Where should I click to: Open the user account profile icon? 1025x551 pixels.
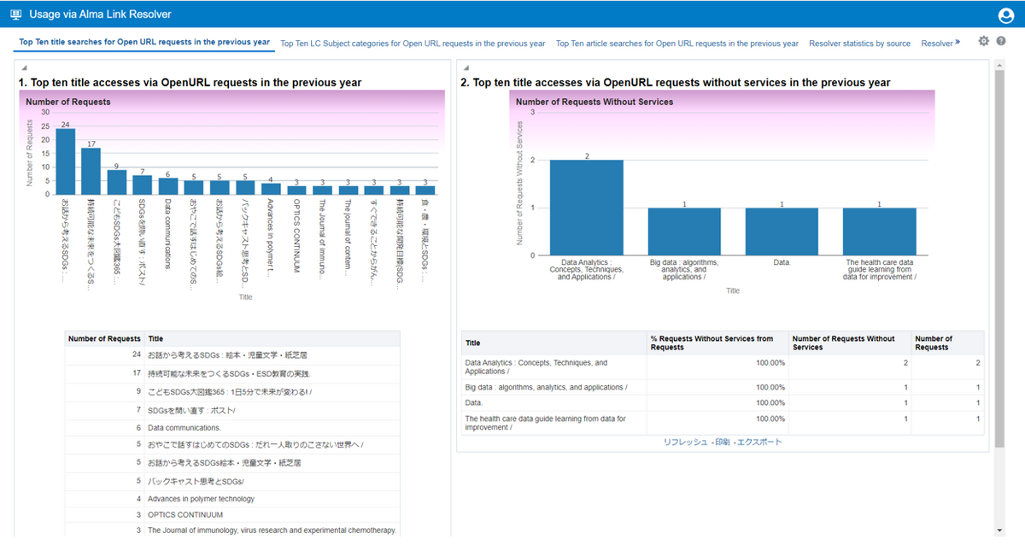click(x=1005, y=15)
